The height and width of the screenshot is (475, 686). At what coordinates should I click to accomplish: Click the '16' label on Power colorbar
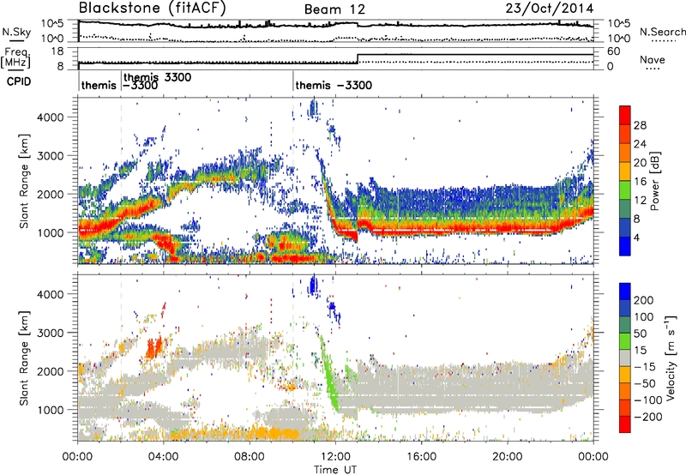pyautogui.click(x=640, y=182)
